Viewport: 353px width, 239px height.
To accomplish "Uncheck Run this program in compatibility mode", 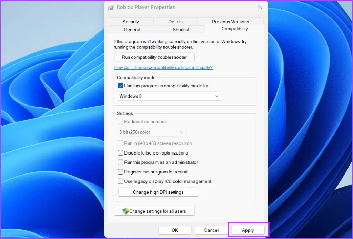I will (120, 86).
